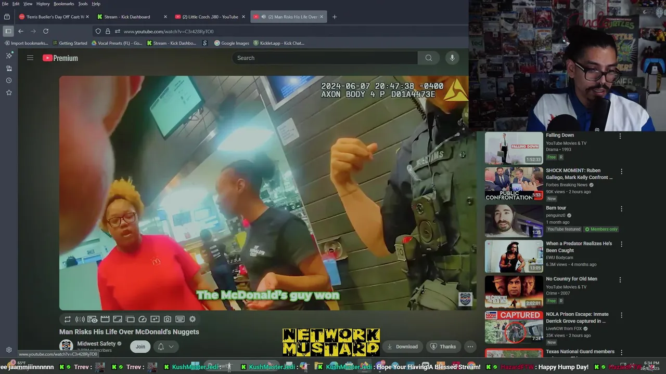Open the Barn tour video thumbnail
This screenshot has height=374, width=666.
(514, 221)
